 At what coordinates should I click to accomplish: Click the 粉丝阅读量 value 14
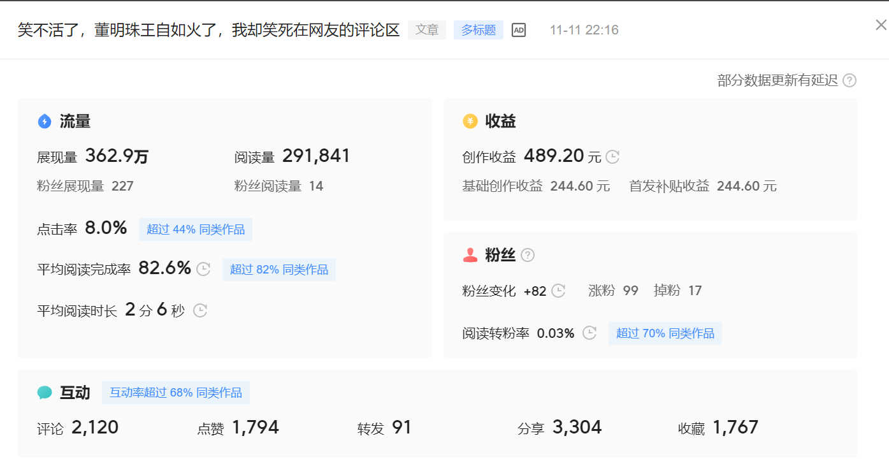point(316,186)
